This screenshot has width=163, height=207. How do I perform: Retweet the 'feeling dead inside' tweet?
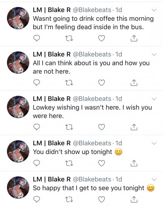69,39
